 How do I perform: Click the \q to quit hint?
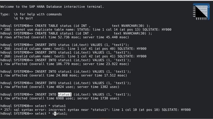point(23,18)
